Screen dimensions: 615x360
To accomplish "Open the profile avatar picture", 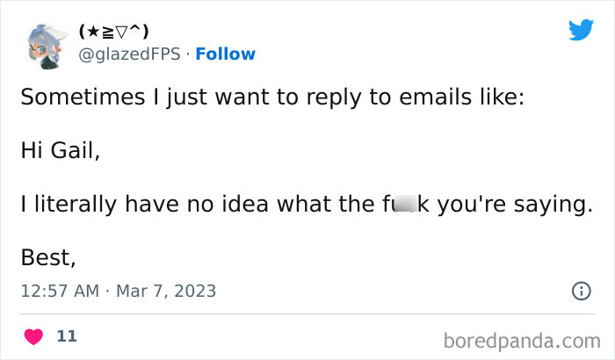I will [46, 44].
